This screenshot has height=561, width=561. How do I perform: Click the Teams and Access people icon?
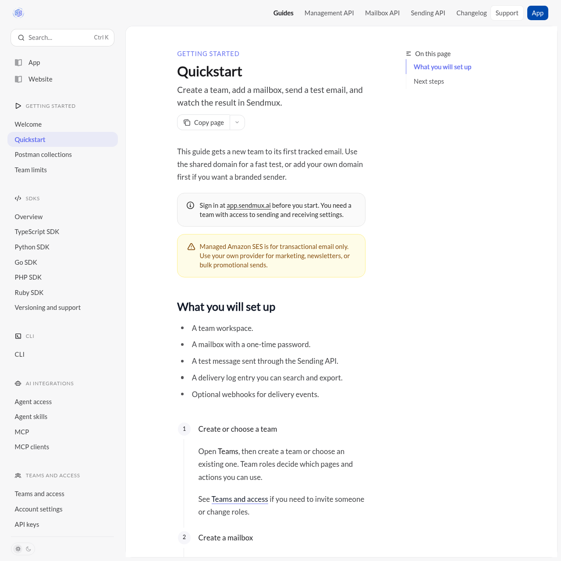[18, 476]
